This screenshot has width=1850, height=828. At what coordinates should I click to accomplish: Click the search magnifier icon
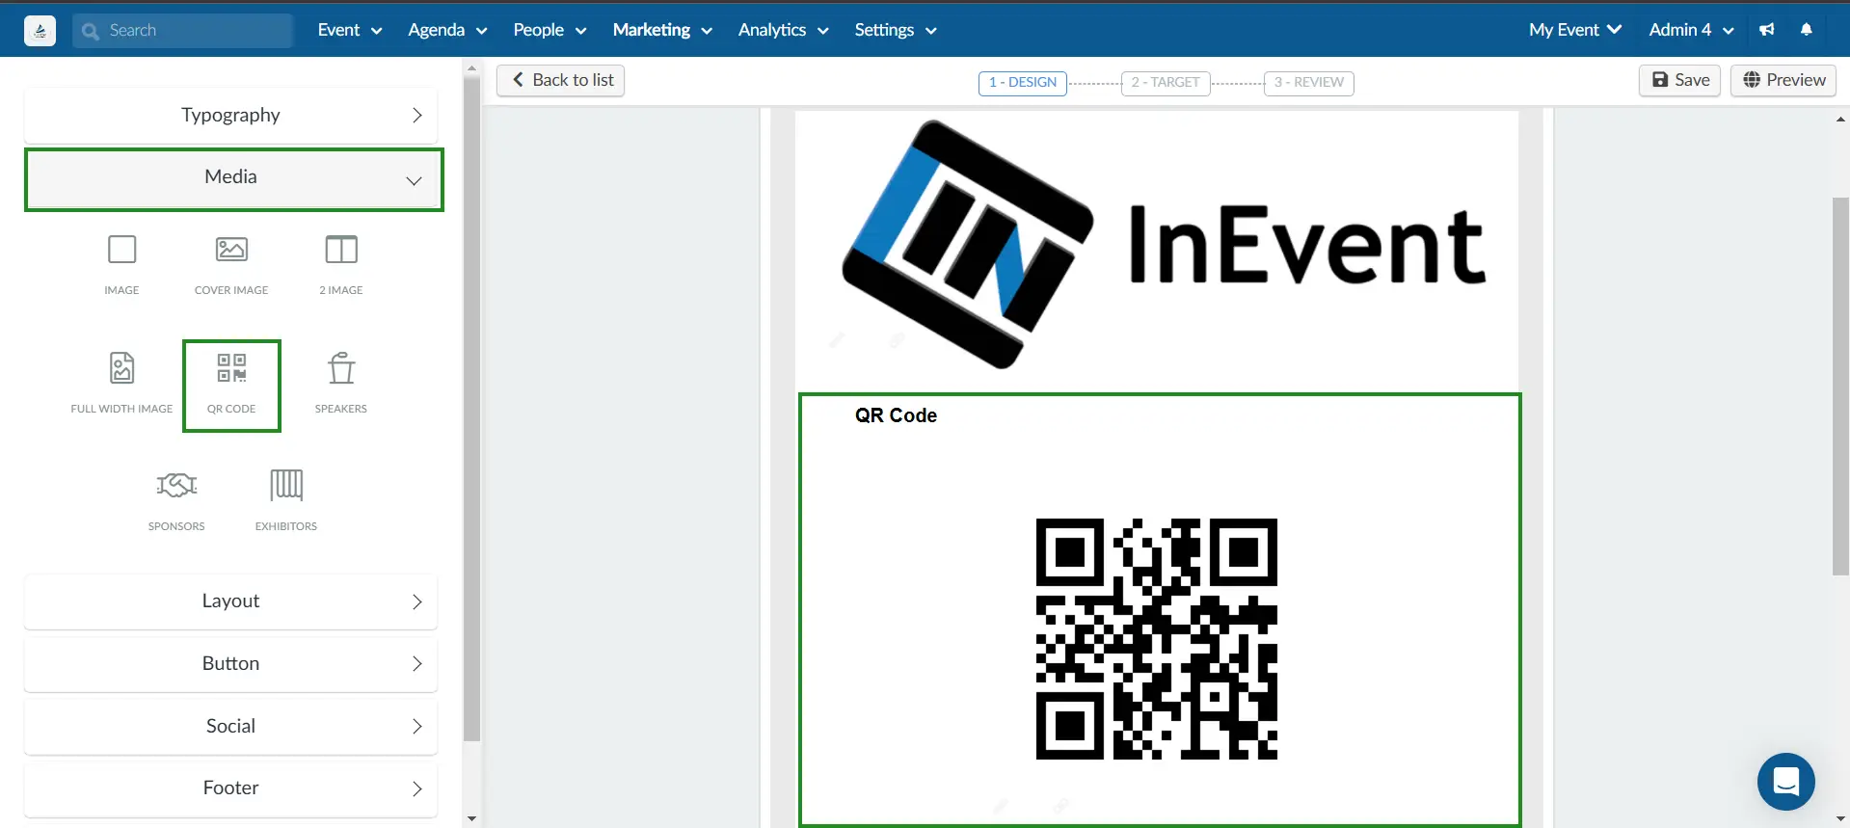(91, 31)
